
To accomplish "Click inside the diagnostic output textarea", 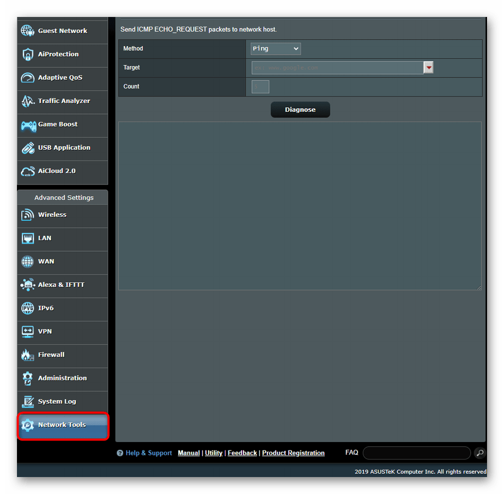I will coord(300,206).
